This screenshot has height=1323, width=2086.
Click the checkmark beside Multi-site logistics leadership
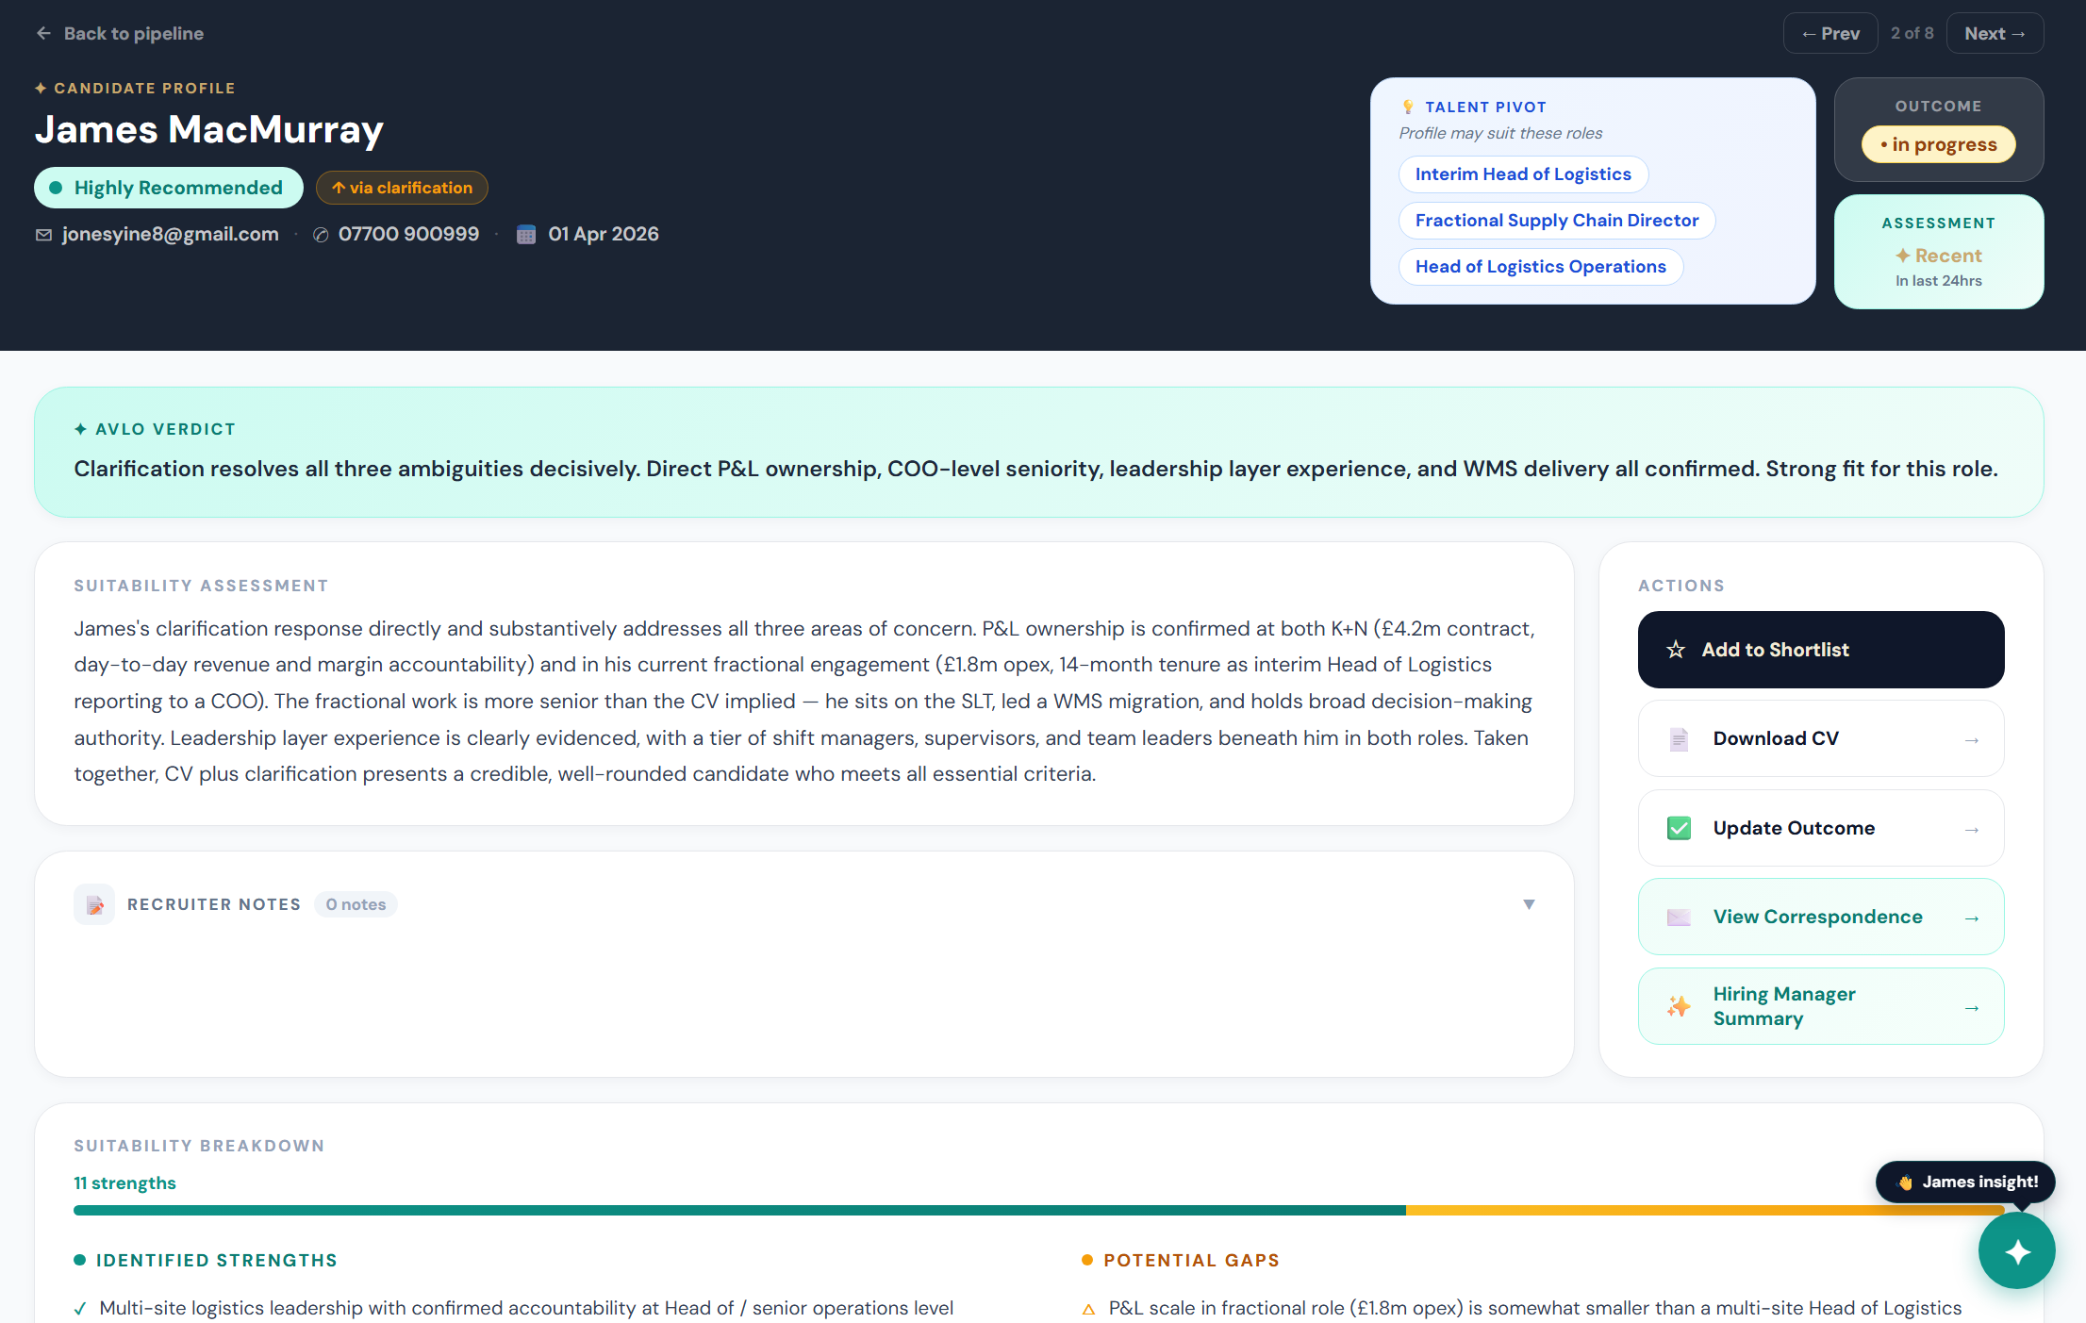tap(80, 1308)
